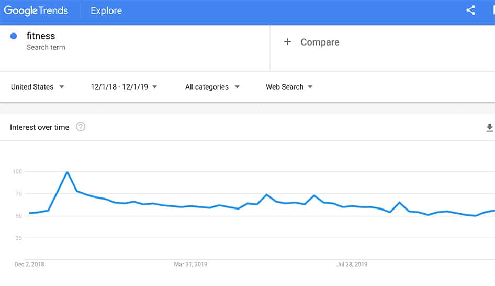Click the plus icon beside Compare

(x=287, y=42)
